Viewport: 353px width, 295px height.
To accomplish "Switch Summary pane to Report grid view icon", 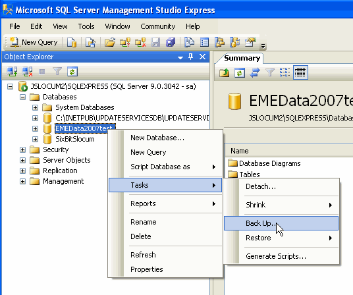I will [x=300, y=72].
